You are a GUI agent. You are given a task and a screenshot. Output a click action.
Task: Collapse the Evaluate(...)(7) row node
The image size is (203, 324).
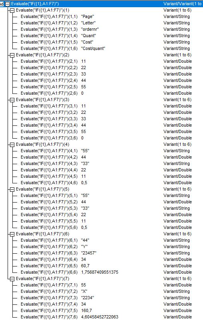[x=12, y=278]
